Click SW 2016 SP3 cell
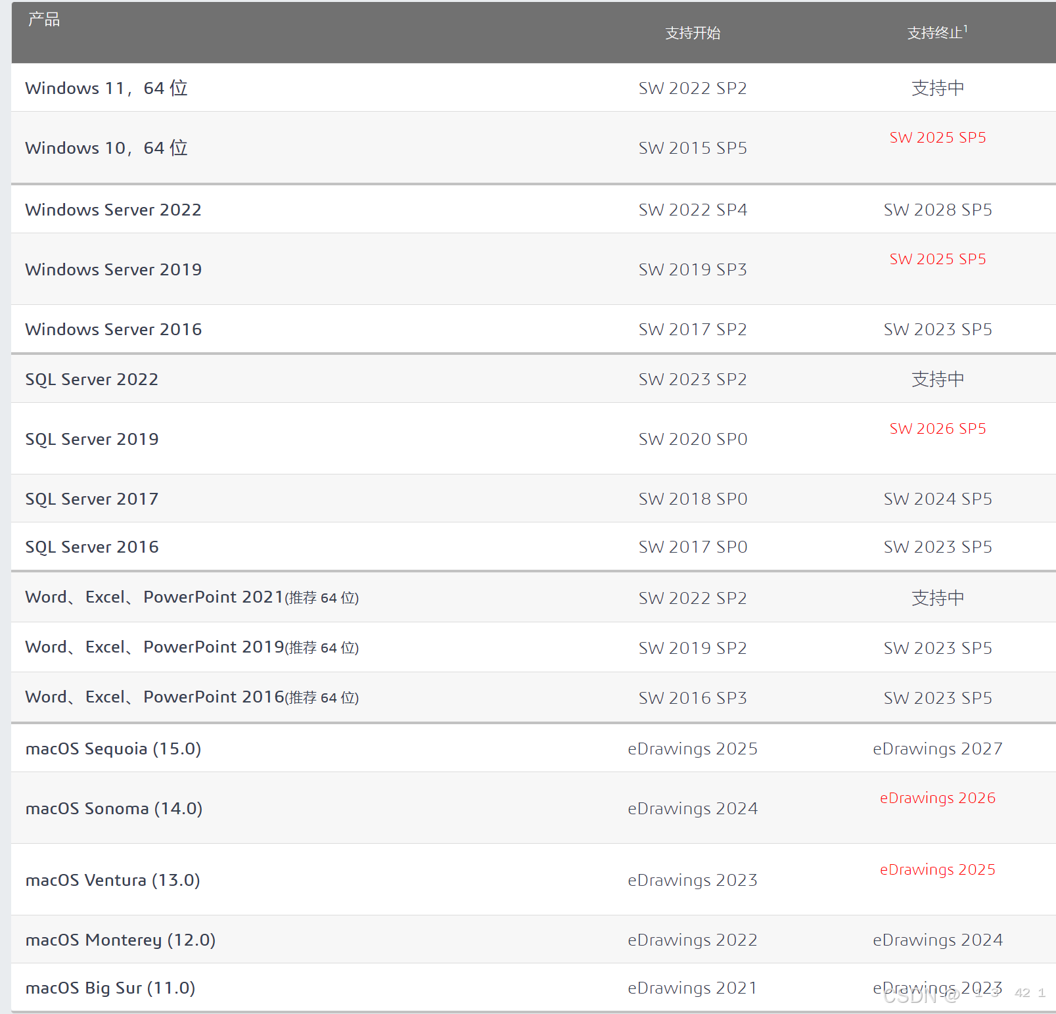The height and width of the screenshot is (1014, 1056). coord(693,698)
